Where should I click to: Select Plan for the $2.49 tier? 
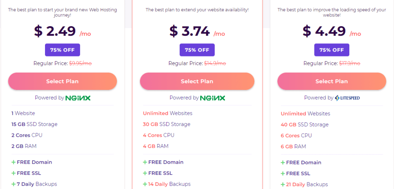(62, 81)
